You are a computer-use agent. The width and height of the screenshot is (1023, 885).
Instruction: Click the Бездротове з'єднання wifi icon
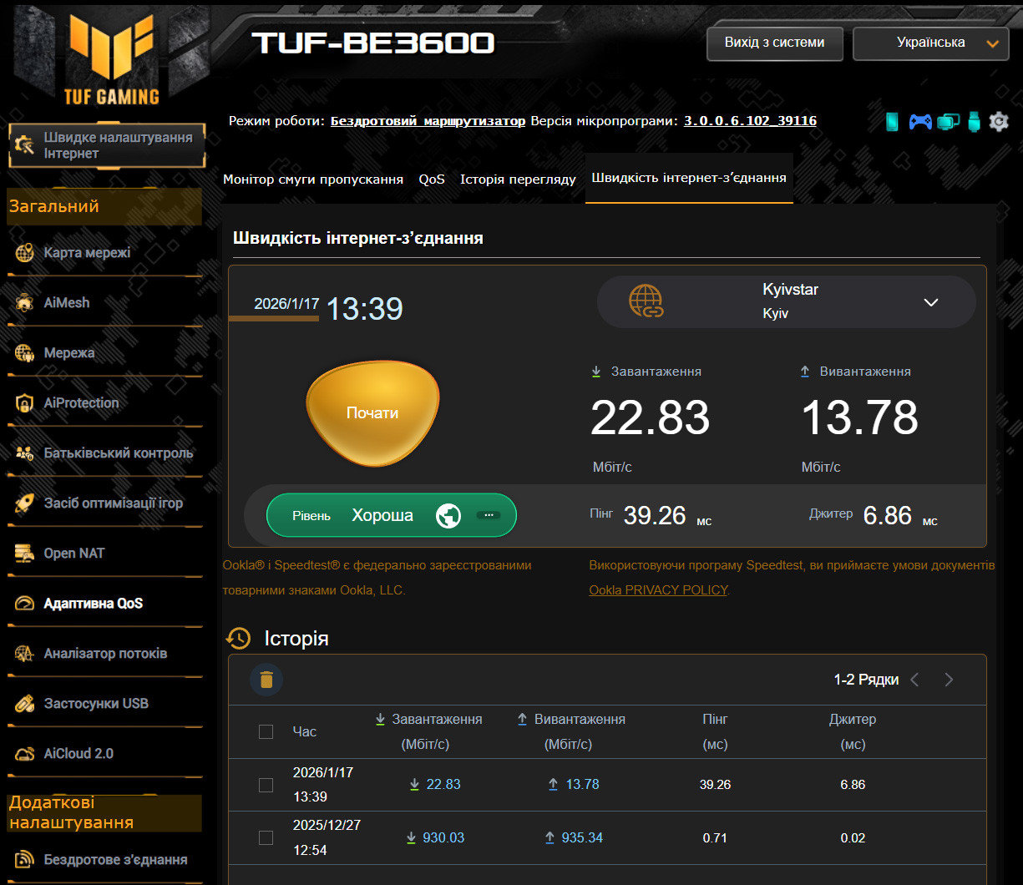pyautogui.click(x=25, y=859)
